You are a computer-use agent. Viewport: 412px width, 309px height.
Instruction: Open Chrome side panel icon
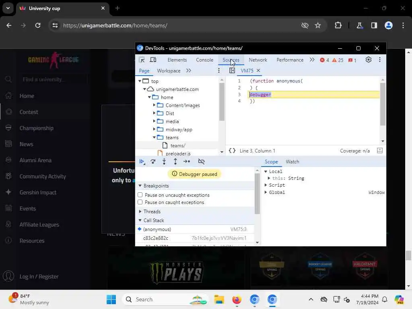point(374,25)
